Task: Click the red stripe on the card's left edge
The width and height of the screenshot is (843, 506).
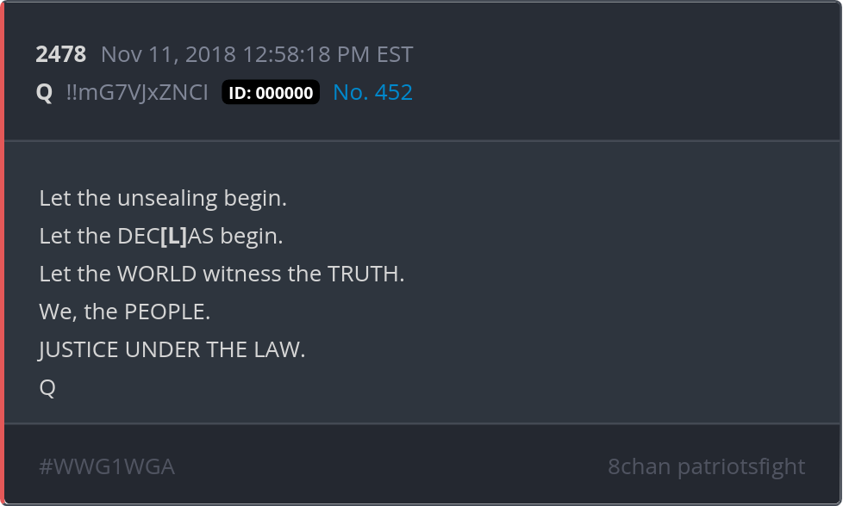Action: tap(2, 253)
